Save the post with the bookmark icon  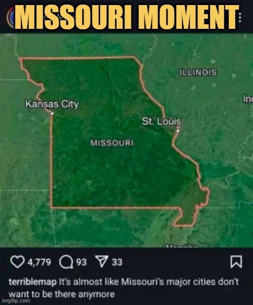(236, 262)
